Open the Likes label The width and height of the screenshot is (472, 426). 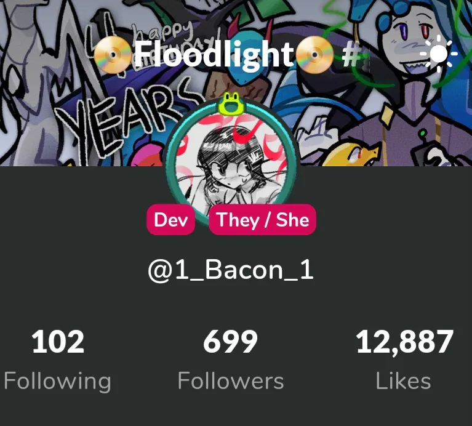(x=403, y=381)
